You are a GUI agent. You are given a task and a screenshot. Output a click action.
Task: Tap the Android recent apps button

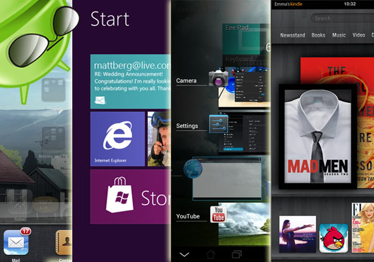(237, 255)
